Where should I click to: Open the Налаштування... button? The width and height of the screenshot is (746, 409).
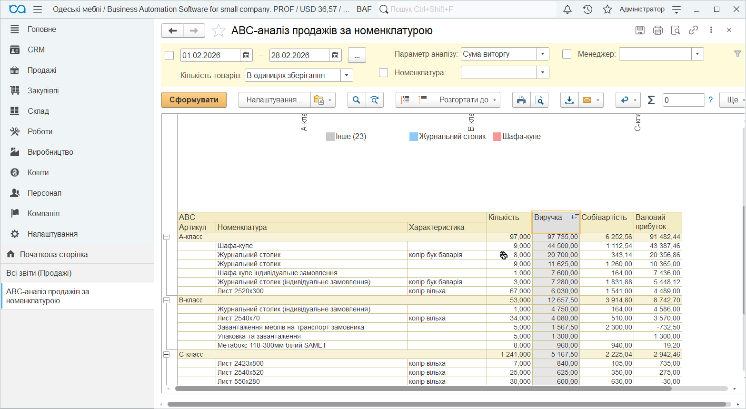[x=274, y=100]
